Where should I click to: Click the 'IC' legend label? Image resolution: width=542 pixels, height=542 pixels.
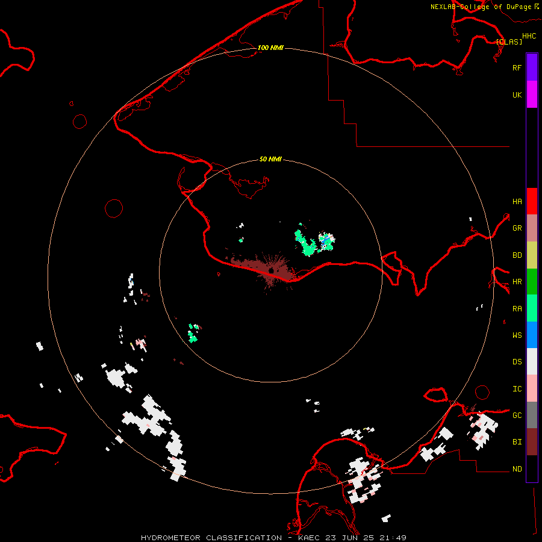coord(517,389)
